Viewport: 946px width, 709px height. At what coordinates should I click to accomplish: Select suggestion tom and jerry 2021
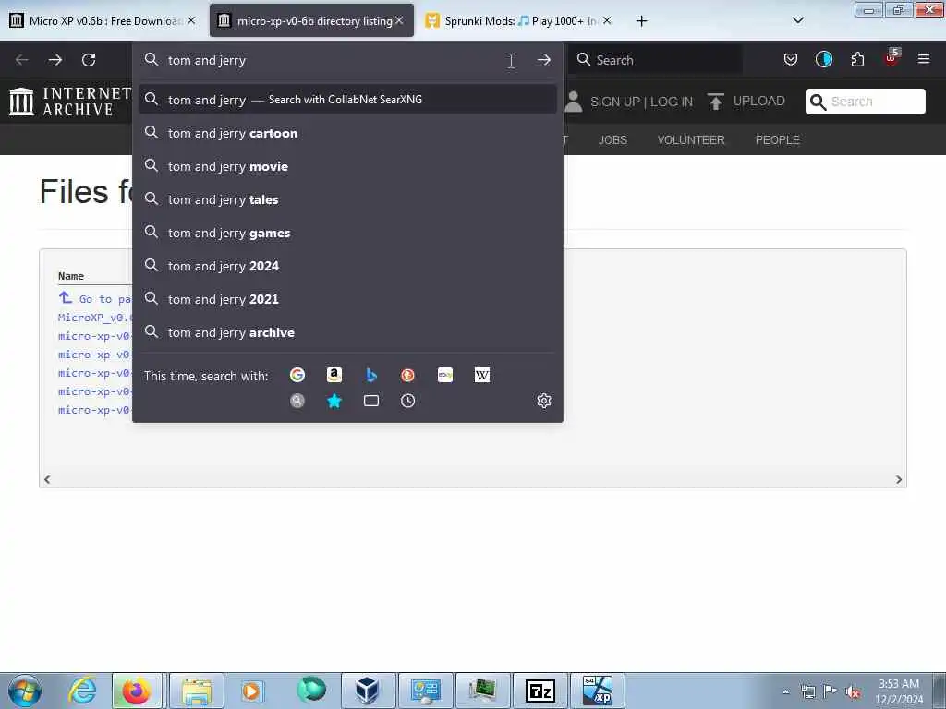click(x=347, y=299)
